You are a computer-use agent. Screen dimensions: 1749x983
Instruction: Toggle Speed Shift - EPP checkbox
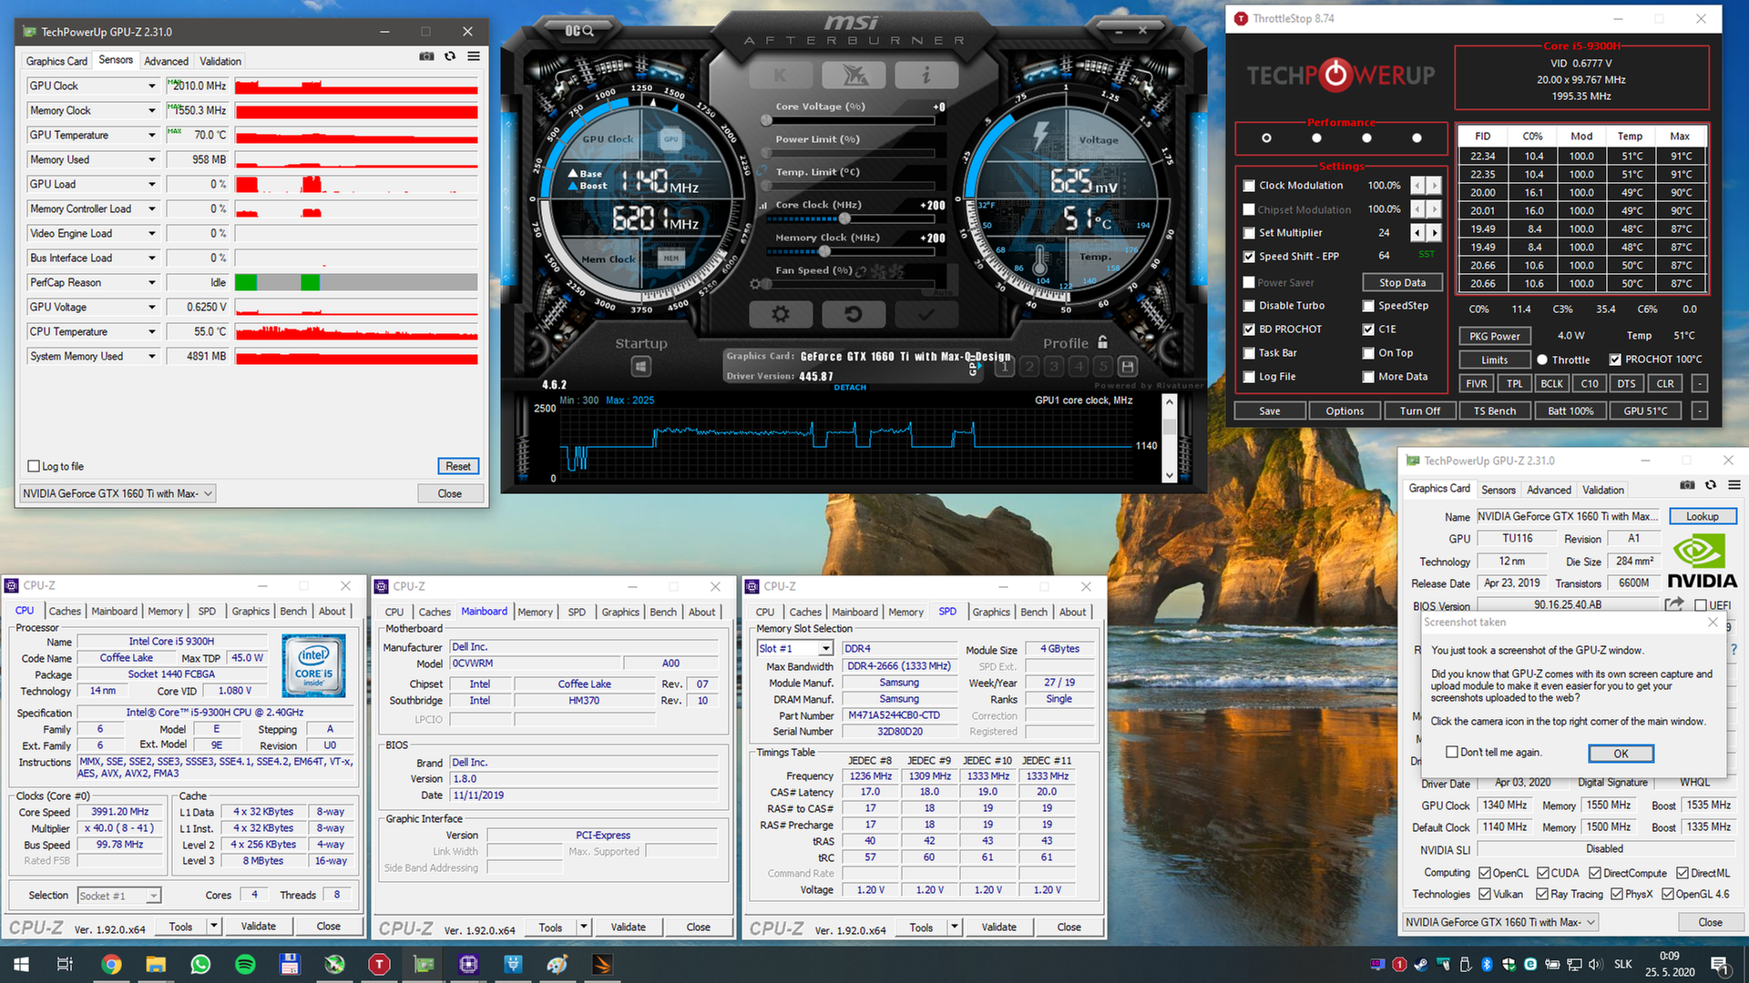coord(1249,257)
